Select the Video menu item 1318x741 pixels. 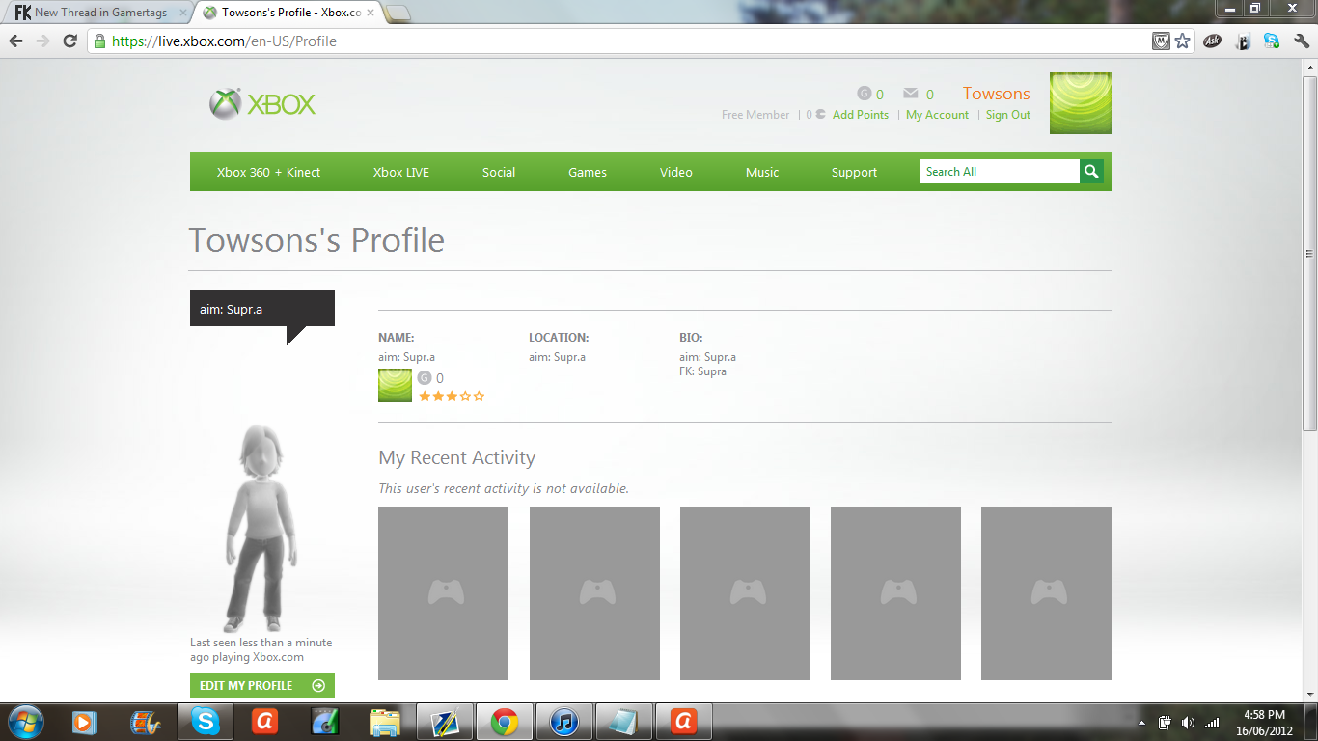tap(676, 172)
